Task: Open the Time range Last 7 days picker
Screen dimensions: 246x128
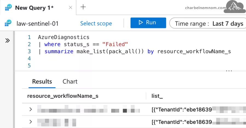Action: 208,23
